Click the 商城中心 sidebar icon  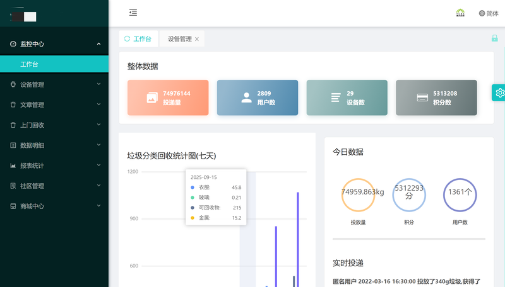coord(13,206)
